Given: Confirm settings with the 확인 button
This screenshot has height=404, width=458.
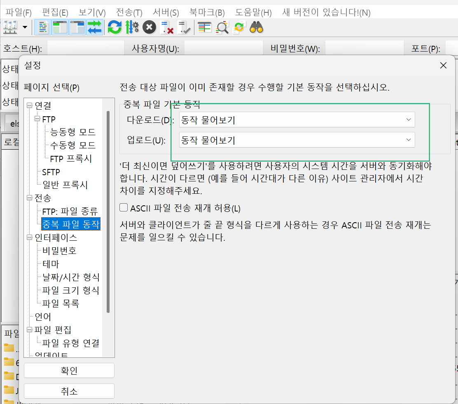Looking at the screenshot, I should 69,370.
